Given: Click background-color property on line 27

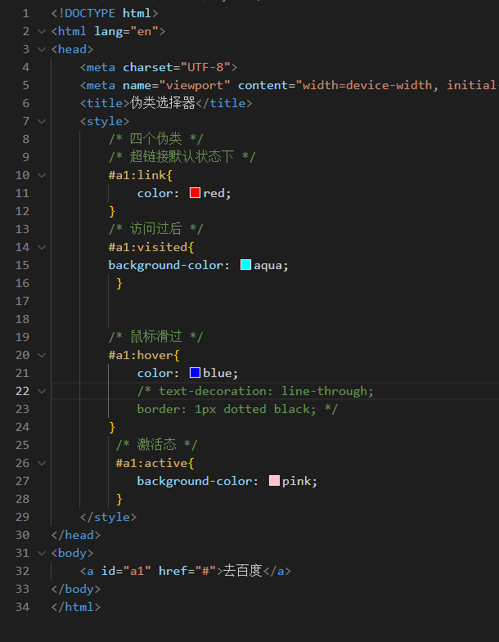Looking at the screenshot, I should [195, 481].
